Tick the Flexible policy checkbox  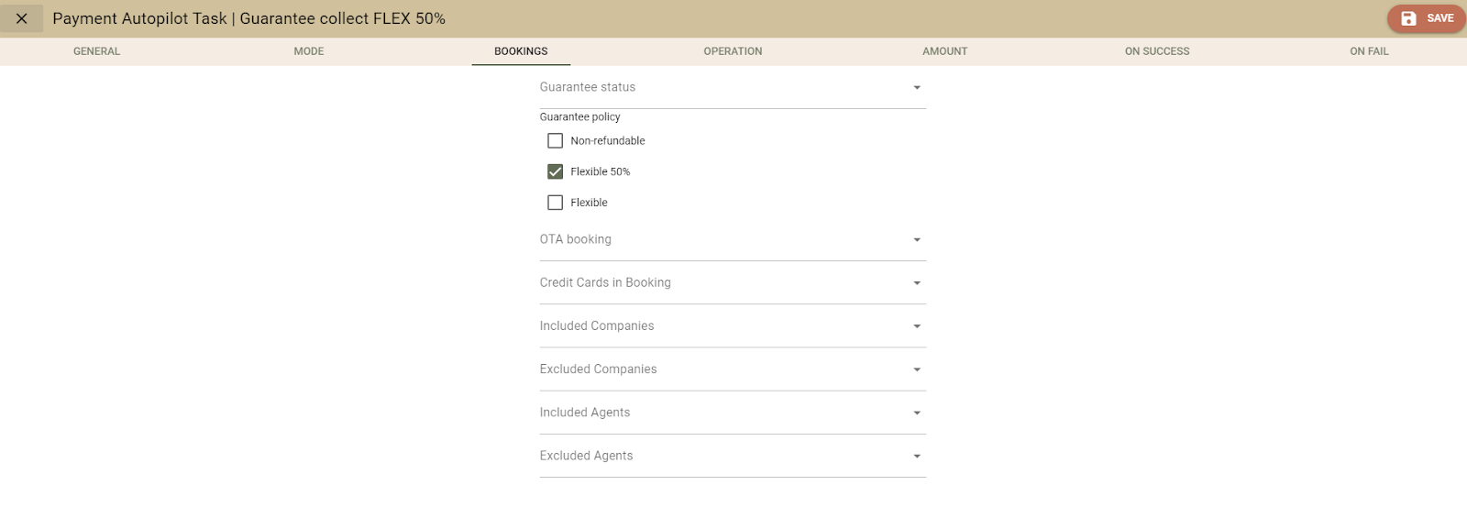pos(556,203)
